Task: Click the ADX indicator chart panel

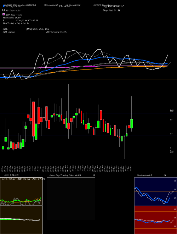Action: (21, 191)
